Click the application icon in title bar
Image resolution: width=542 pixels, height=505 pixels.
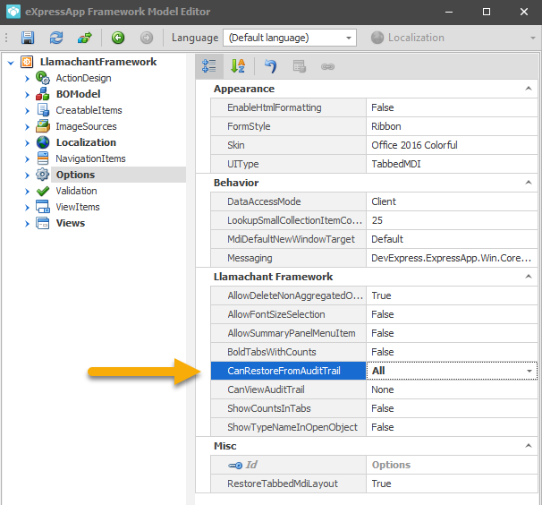13,12
